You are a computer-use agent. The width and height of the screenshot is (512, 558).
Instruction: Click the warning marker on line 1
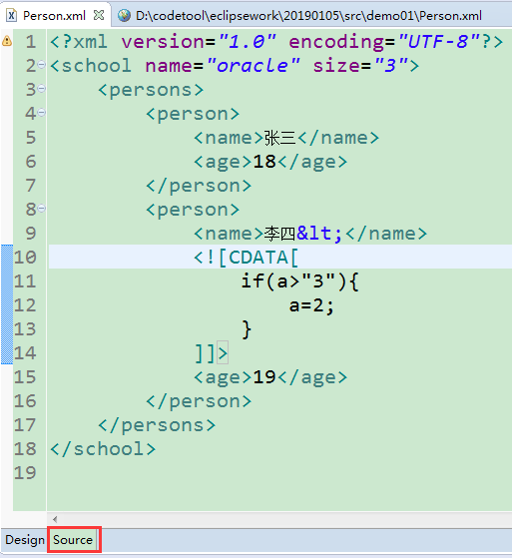7,41
